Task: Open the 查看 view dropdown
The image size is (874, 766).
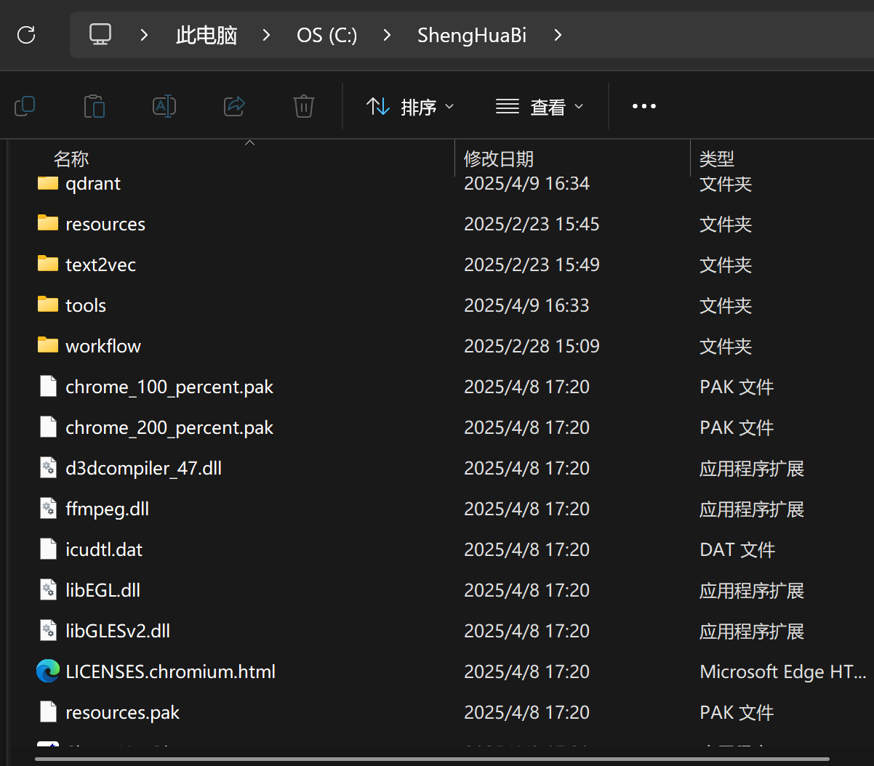Action: [x=539, y=107]
